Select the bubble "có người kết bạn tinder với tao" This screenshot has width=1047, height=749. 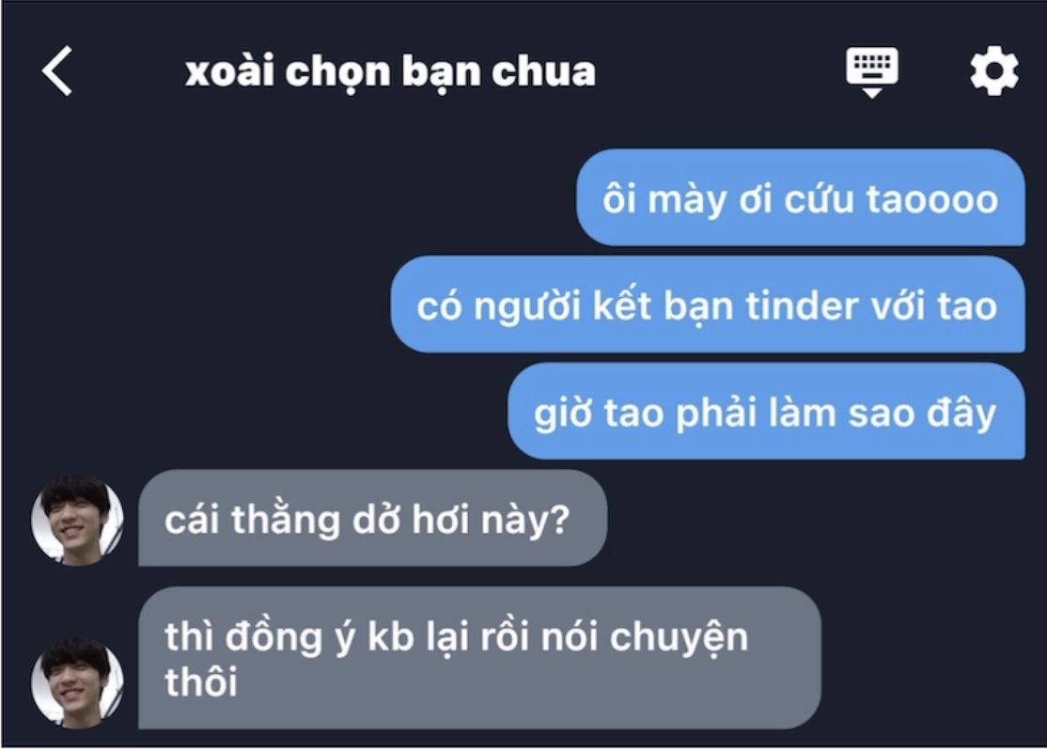(x=708, y=305)
